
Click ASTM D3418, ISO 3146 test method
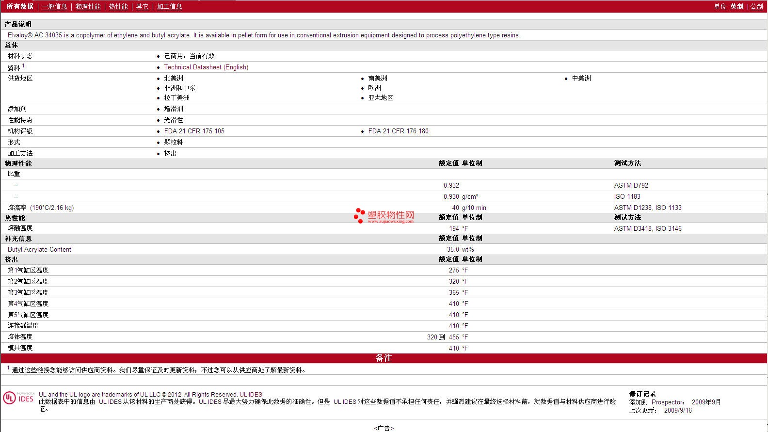coord(648,229)
